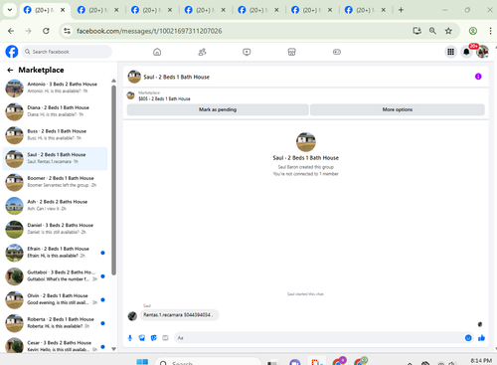
Task: Open the Friends icon in top navigation
Action: click(x=202, y=52)
